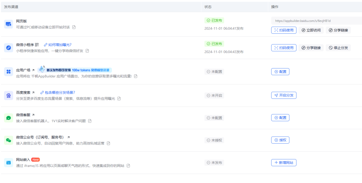Click the 微信客服 channel icon
362x183 pixels.
click(x=8, y=118)
